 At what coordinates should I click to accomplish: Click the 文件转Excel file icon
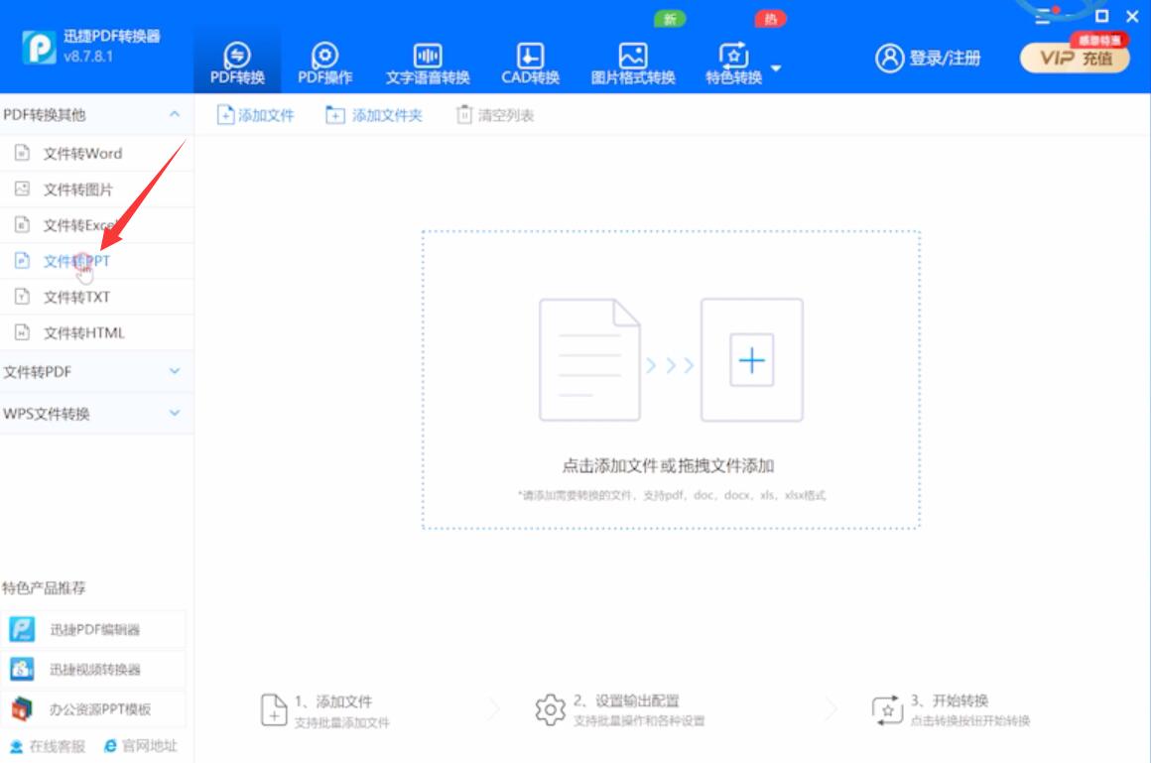[x=22, y=224]
